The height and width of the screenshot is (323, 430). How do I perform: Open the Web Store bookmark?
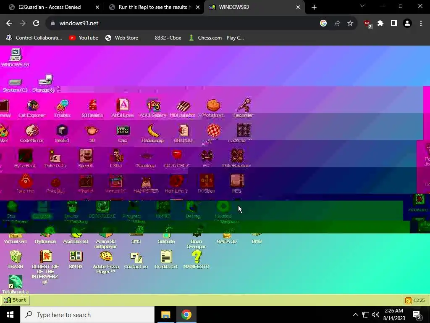pyautogui.click(x=122, y=38)
